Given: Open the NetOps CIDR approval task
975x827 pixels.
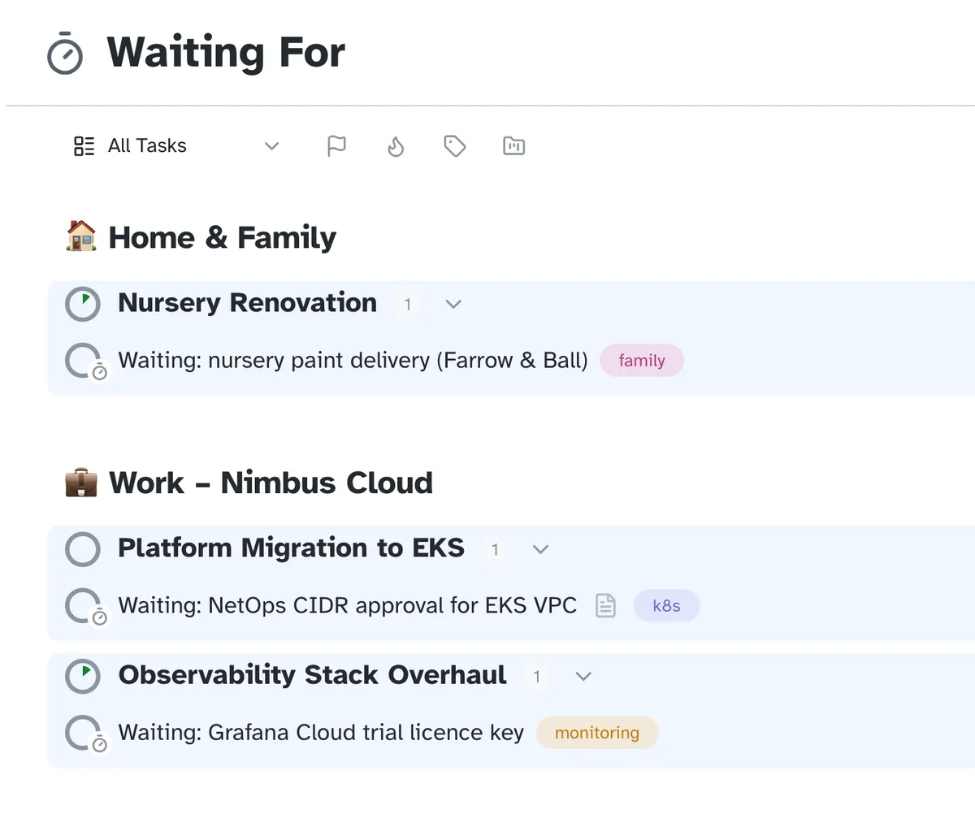Looking at the screenshot, I should (348, 606).
